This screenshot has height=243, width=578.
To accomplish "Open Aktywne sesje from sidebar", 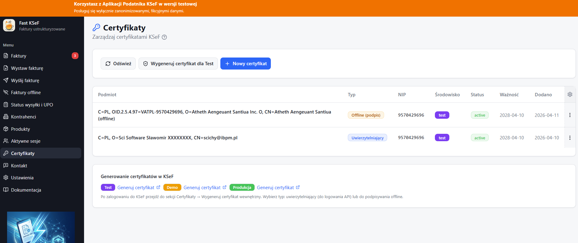I will (26, 141).
